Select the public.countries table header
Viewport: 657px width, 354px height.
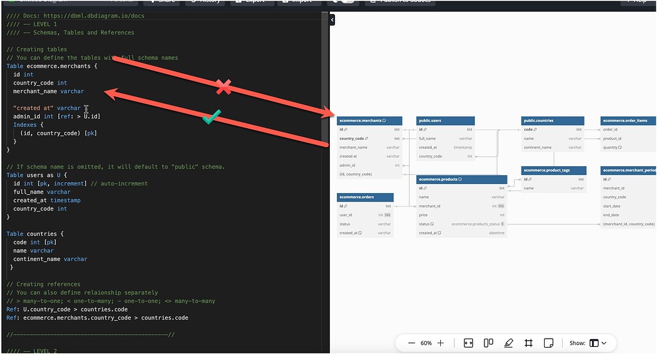click(x=552, y=121)
